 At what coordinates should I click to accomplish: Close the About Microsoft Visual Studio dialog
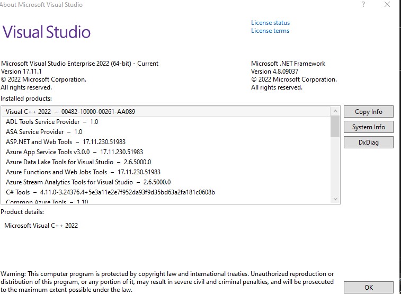point(387,4)
